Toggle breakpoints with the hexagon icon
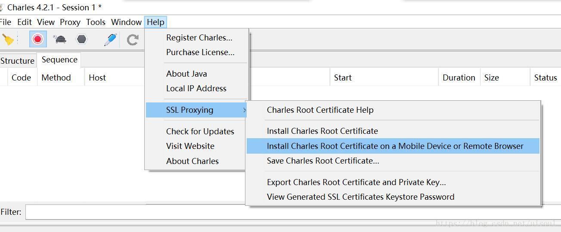Screen dimensions: 561x232 pos(81,40)
